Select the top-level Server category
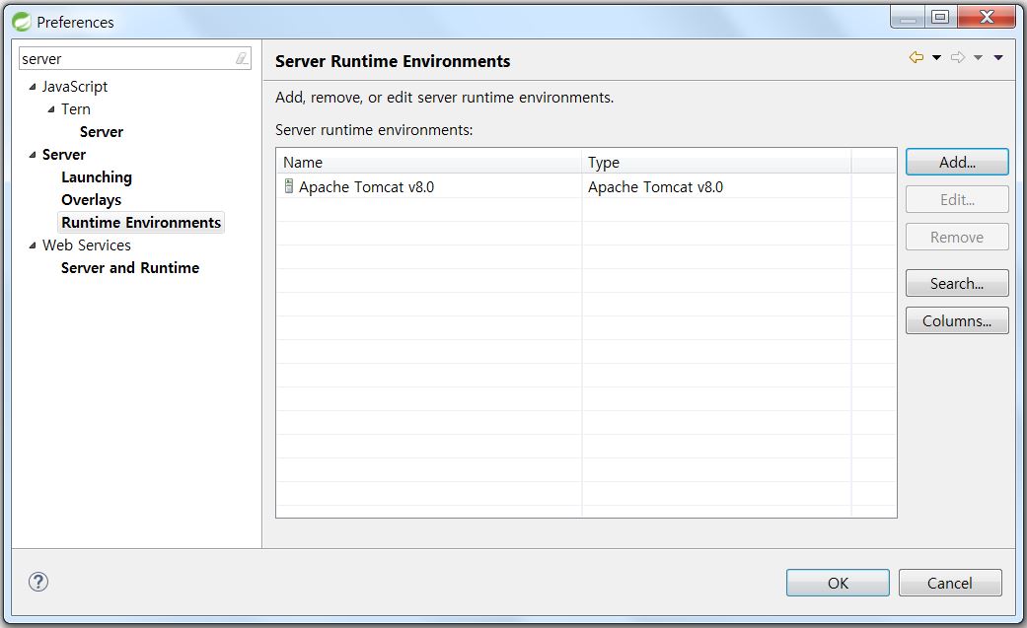This screenshot has width=1027, height=628. click(63, 155)
